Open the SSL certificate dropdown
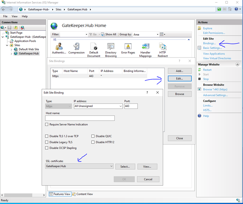Screen dimensions: 243x204 coord(111,166)
